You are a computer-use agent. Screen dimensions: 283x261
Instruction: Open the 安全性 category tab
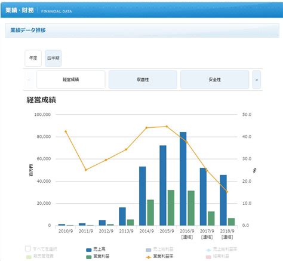click(x=214, y=79)
